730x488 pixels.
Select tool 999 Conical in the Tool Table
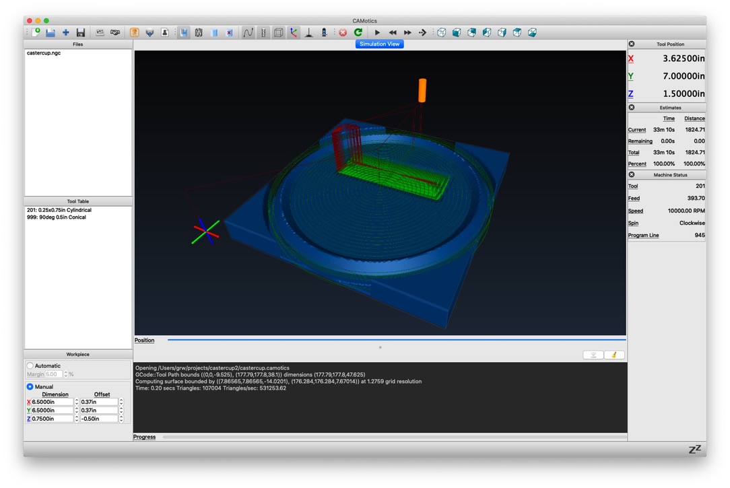click(57, 217)
